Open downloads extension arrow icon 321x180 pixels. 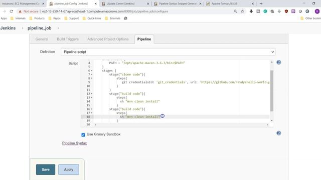(251, 11)
